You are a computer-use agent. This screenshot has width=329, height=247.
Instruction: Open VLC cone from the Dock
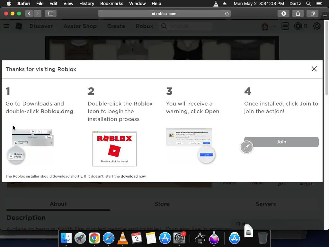pyautogui.click(x=122, y=238)
